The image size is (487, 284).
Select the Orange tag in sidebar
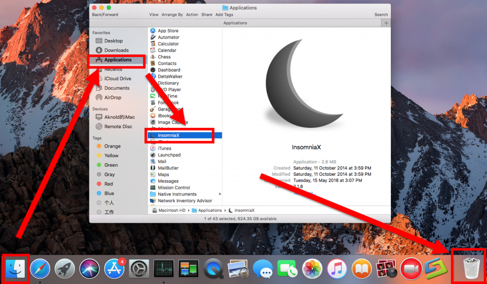(x=112, y=146)
